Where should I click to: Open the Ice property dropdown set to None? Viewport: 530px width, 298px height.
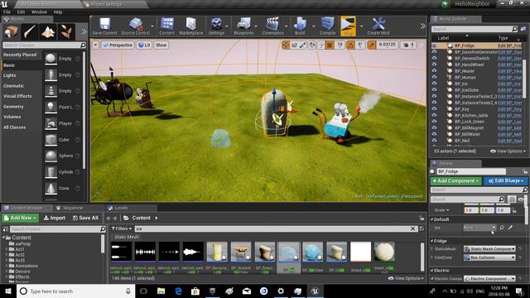[479, 228]
